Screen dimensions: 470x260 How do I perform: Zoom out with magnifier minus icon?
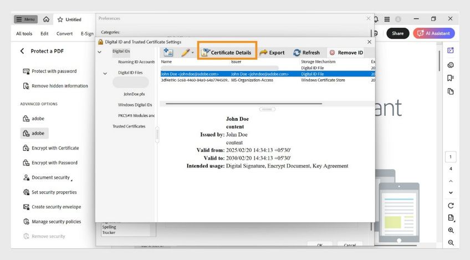451,243
